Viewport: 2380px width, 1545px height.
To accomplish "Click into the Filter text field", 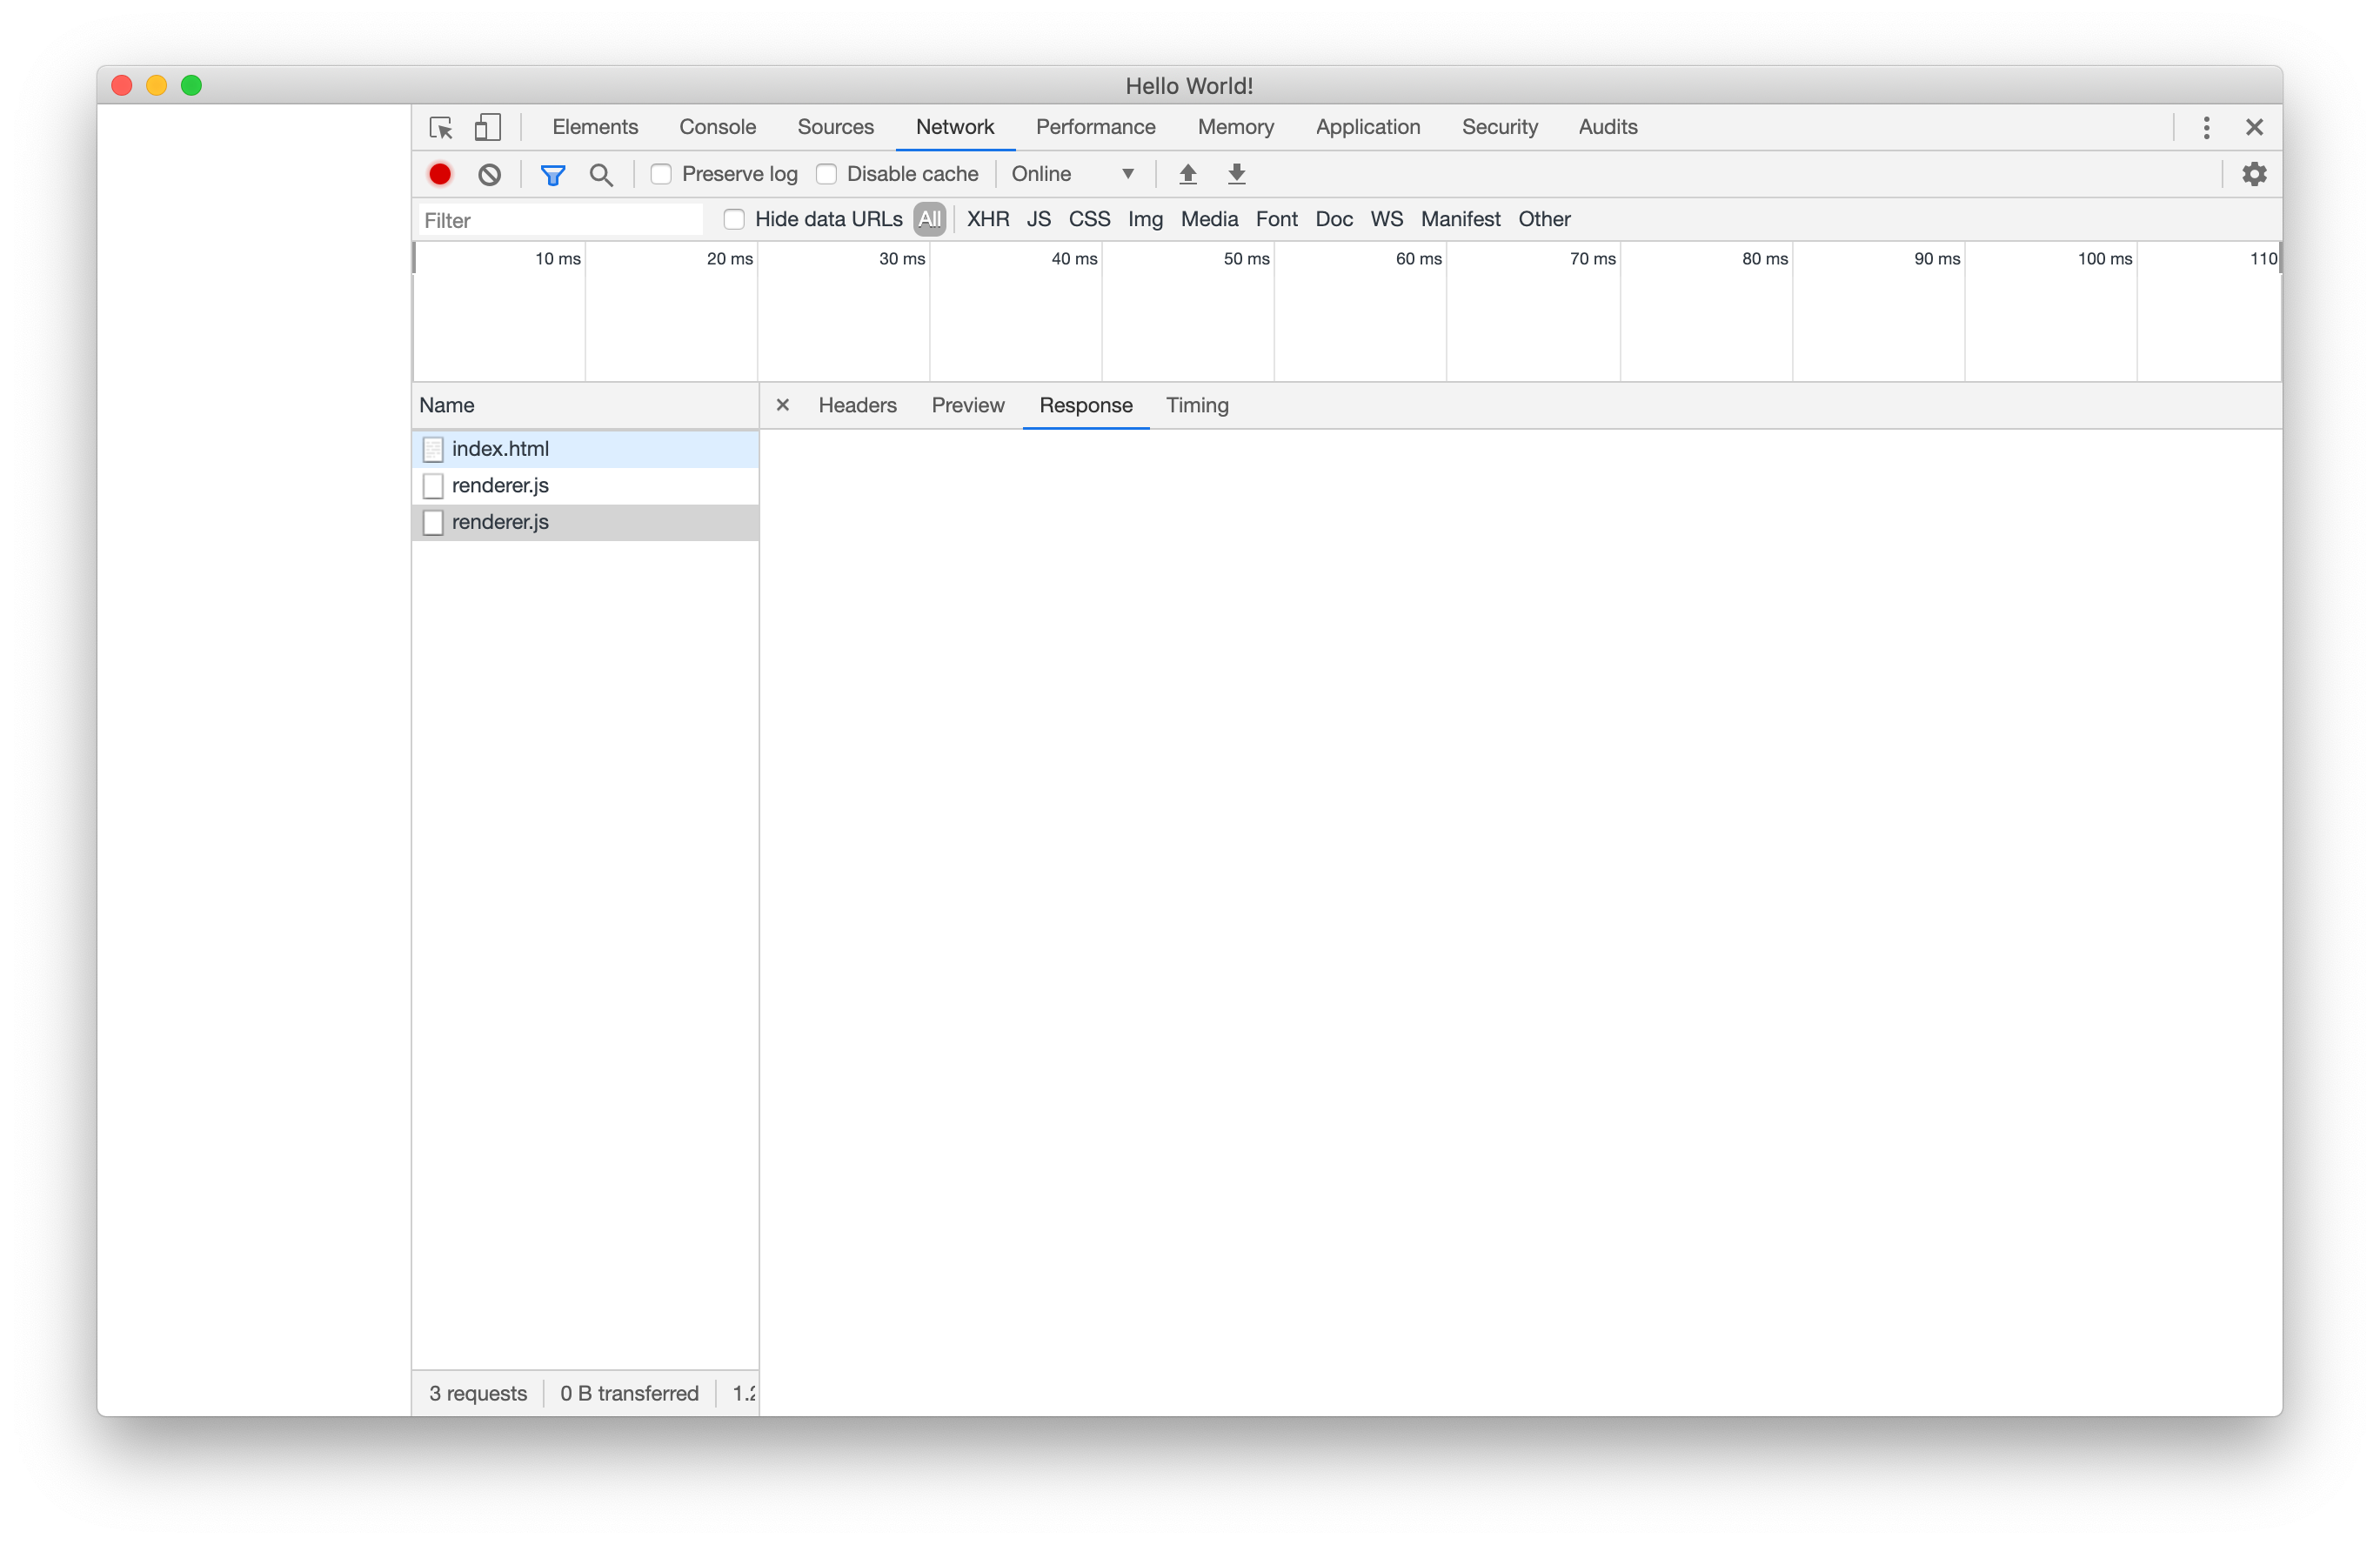I will [561, 220].
